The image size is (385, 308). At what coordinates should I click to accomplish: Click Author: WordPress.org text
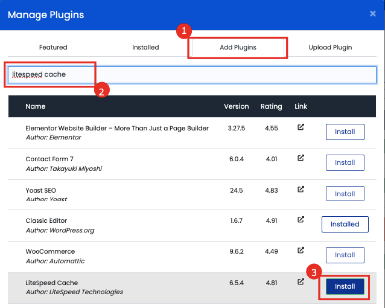60,231
